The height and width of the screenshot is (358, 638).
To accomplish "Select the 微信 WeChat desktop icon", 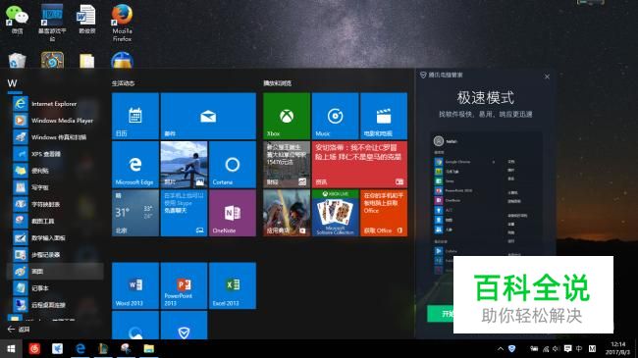I will point(17,19).
